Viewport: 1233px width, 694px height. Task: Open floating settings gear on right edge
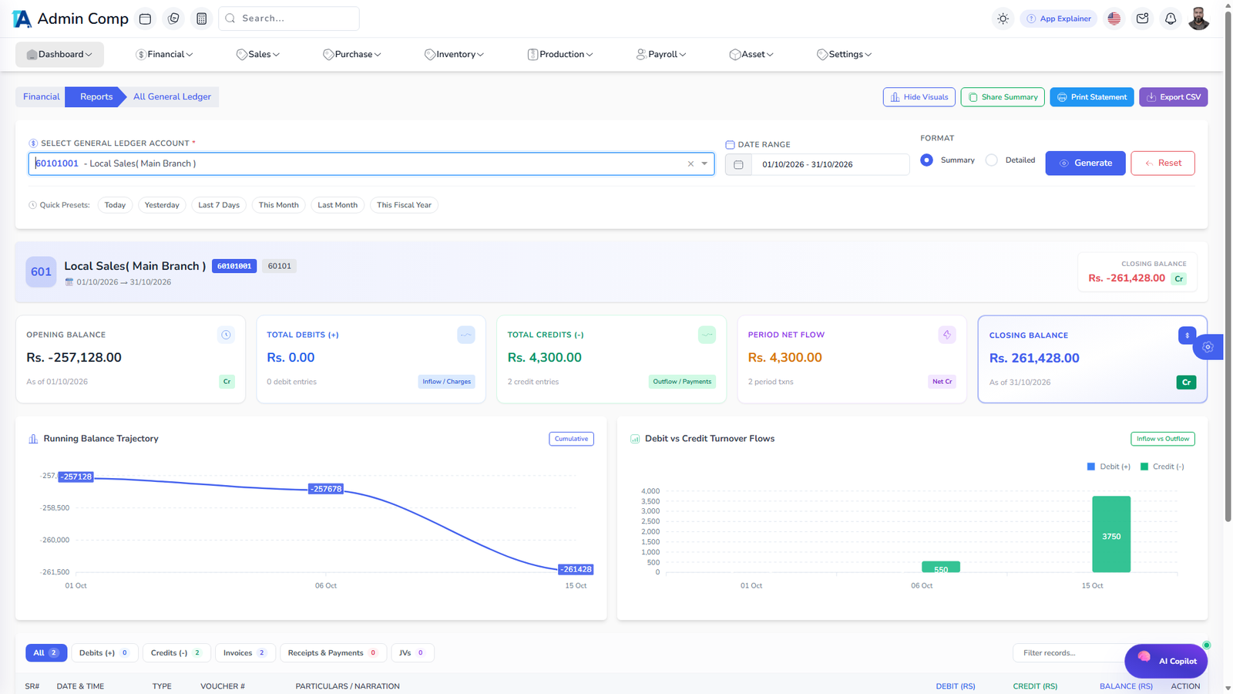[1208, 347]
